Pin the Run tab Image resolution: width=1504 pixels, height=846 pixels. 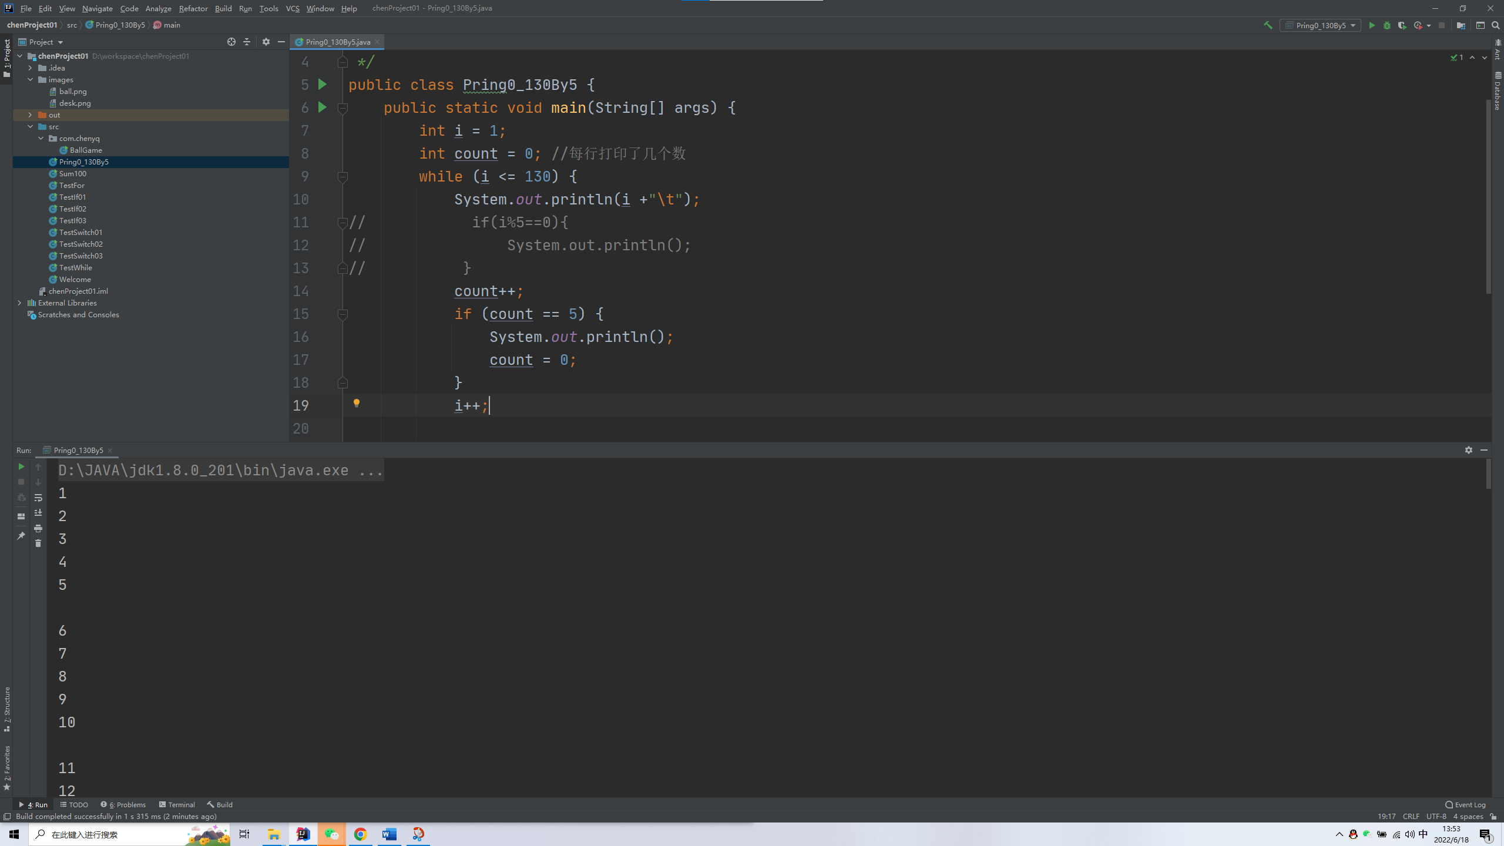21,536
